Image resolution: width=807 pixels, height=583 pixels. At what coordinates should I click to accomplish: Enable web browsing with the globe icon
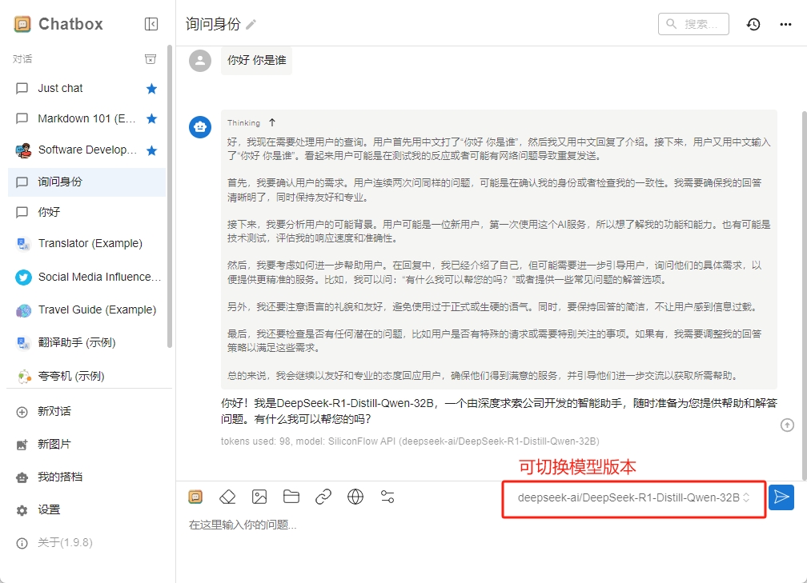point(355,497)
